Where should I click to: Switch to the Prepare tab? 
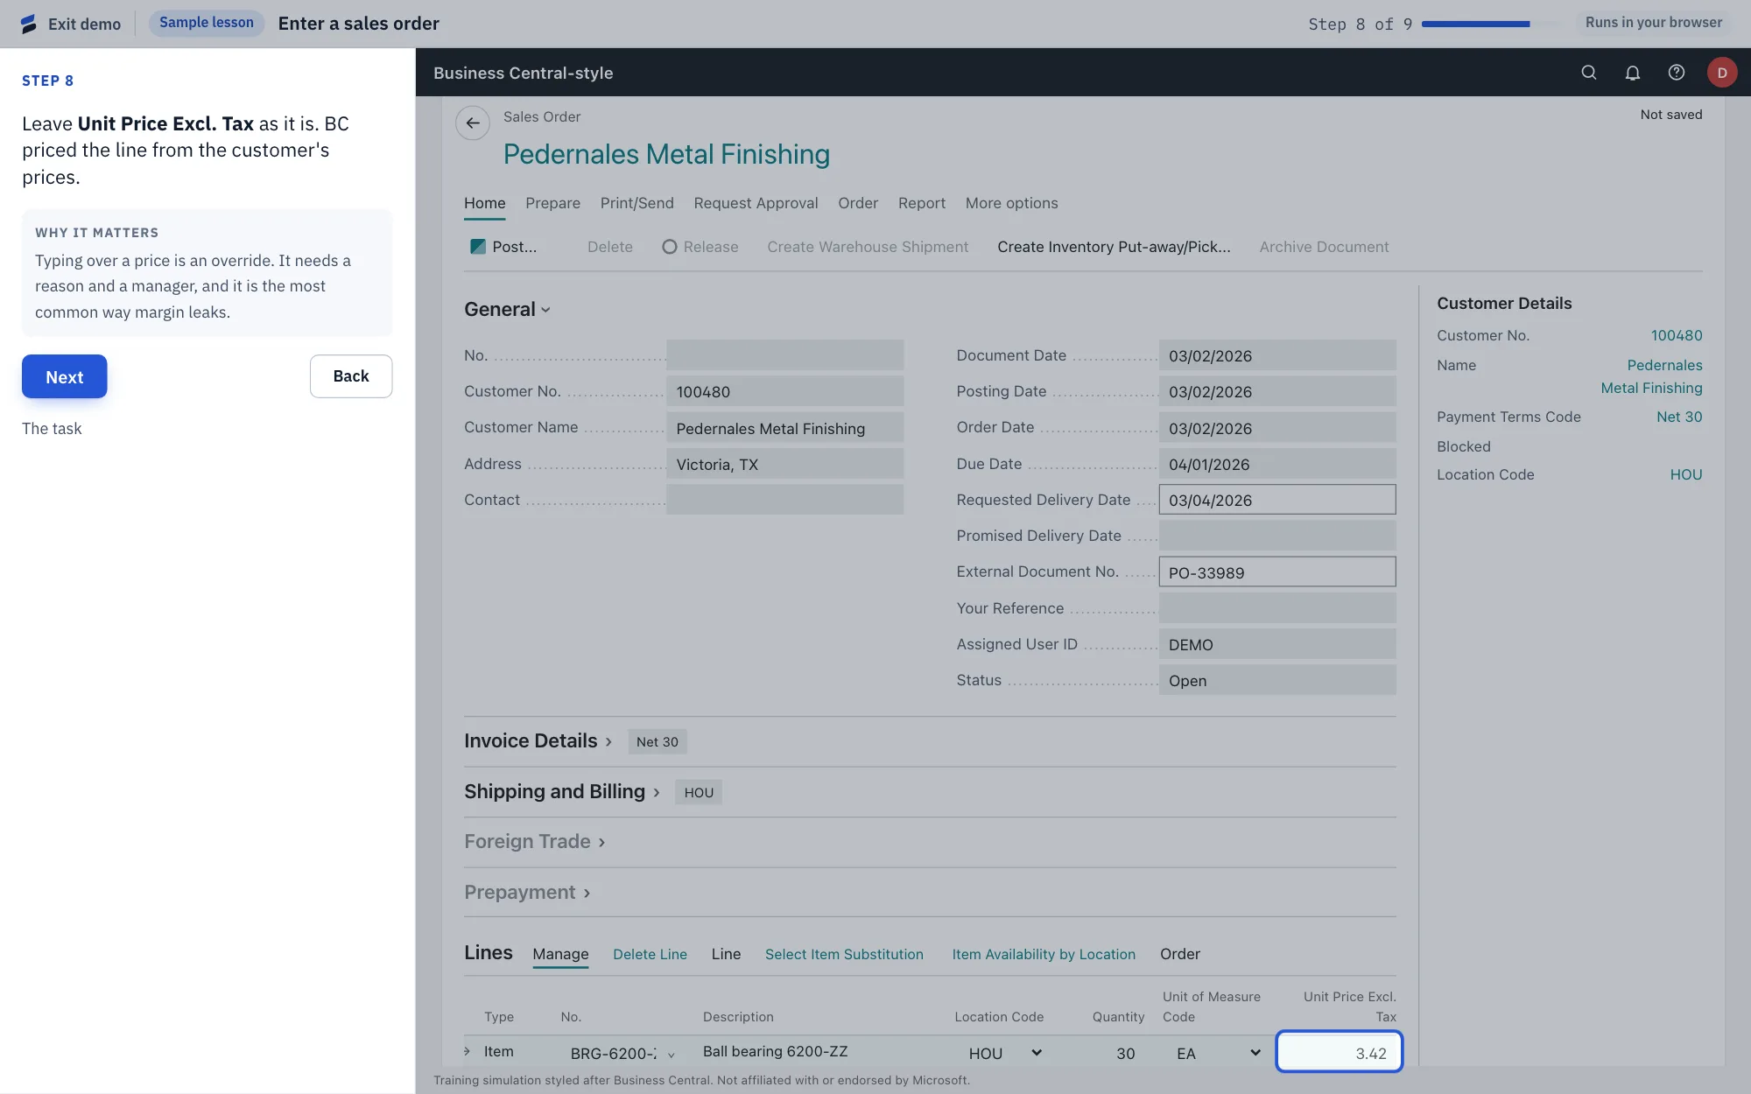point(553,203)
